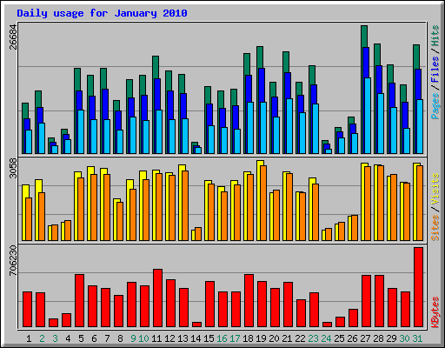Click the red KBytes bar for day 31
This screenshot has width=445, height=348.
click(418, 287)
